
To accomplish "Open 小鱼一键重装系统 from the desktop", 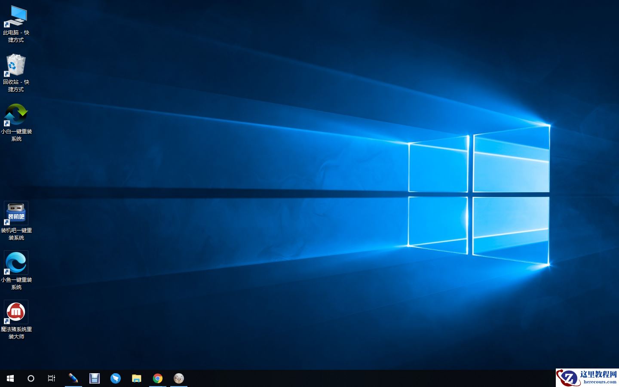I will [x=16, y=262].
